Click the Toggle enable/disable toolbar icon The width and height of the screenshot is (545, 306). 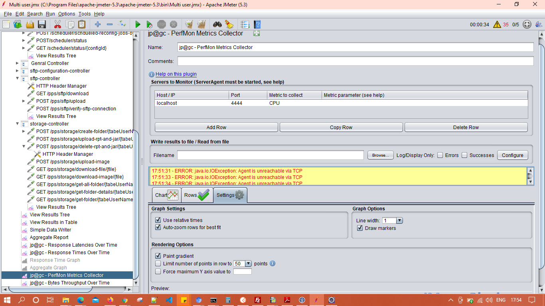[x=122, y=24]
